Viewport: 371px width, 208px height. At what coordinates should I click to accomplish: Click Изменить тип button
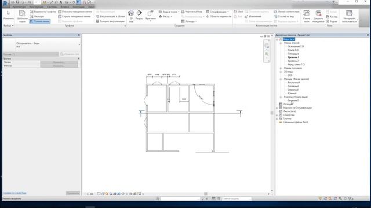tap(70, 54)
